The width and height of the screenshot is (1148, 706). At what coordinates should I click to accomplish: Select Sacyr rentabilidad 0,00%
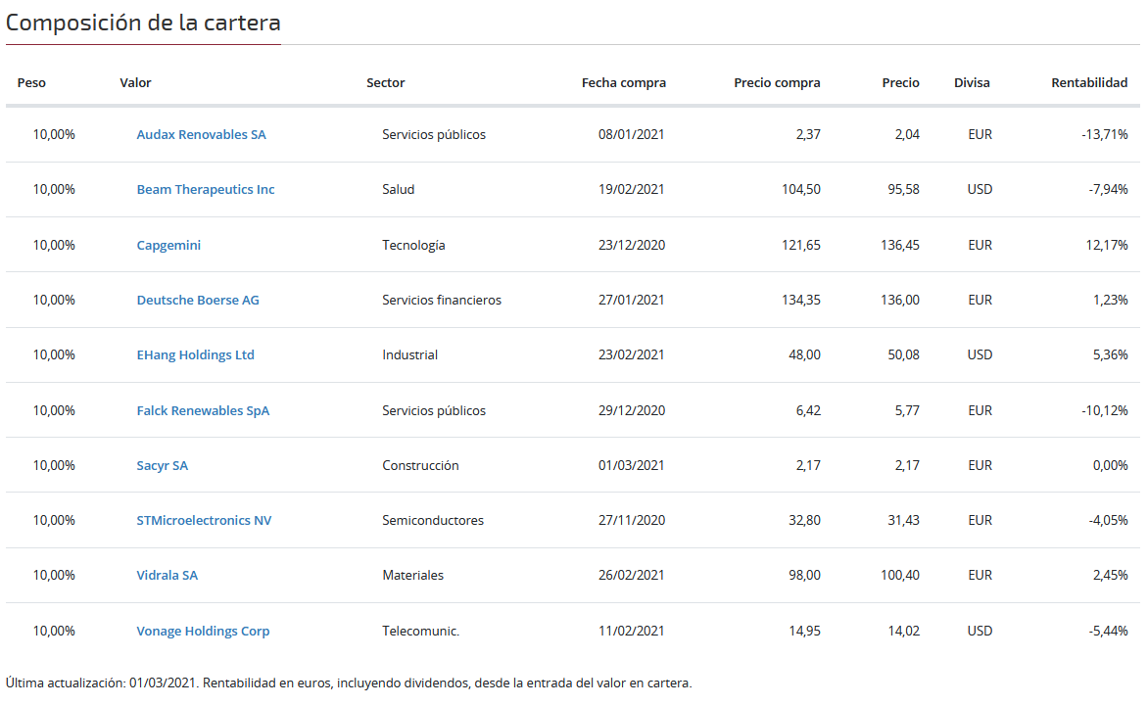1111,465
